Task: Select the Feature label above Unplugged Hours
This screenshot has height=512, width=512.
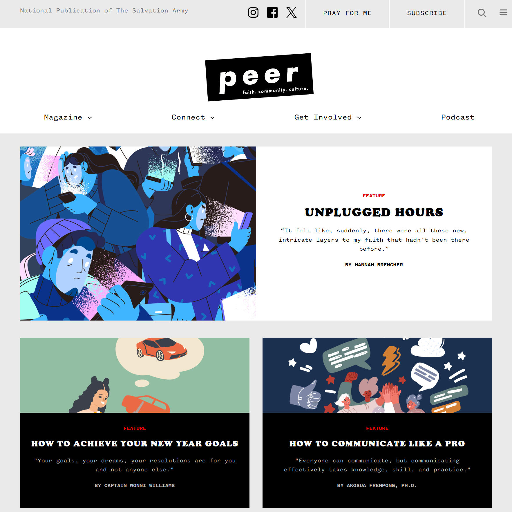Action: pyautogui.click(x=374, y=196)
